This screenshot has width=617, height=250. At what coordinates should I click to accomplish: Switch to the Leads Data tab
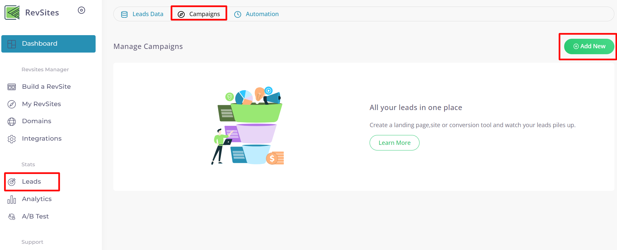pos(142,14)
